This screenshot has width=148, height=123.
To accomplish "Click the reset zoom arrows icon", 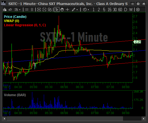I will 50,10.
